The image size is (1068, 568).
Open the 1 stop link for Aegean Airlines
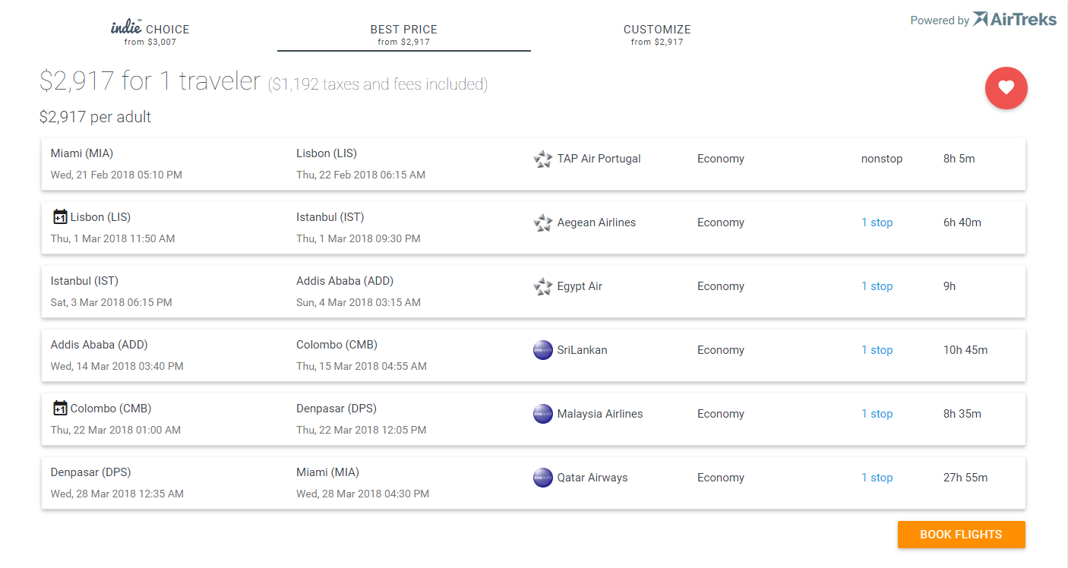(x=877, y=222)
